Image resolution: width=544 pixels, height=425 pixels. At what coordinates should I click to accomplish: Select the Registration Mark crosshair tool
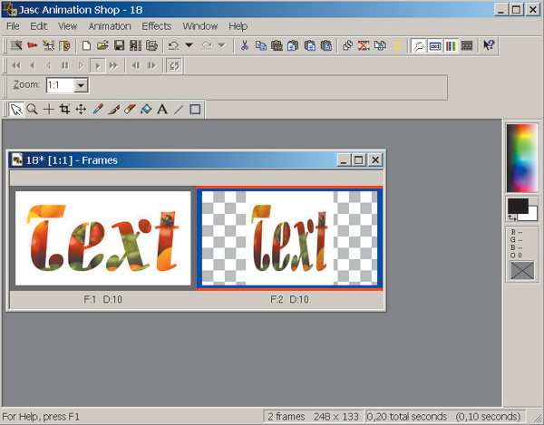click(49, 110)
